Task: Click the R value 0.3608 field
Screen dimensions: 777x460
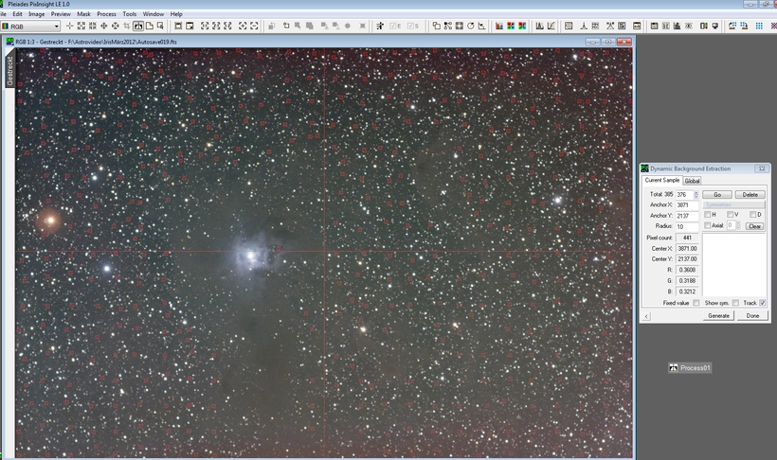Action: point(687,270)
